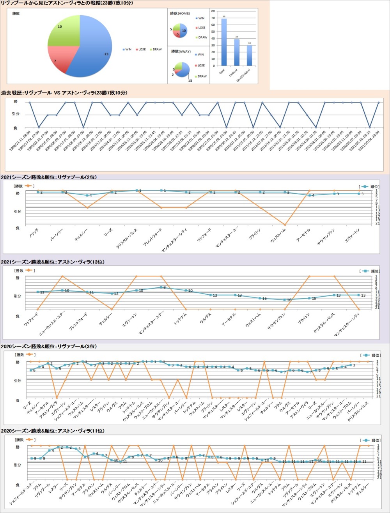
Task: Select the 2020シーズン アストン・ヴィラ(11位) heading
Action: [x=53, y=431]
